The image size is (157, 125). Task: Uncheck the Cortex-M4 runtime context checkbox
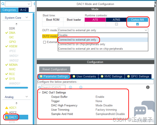[x=137, y=24]
